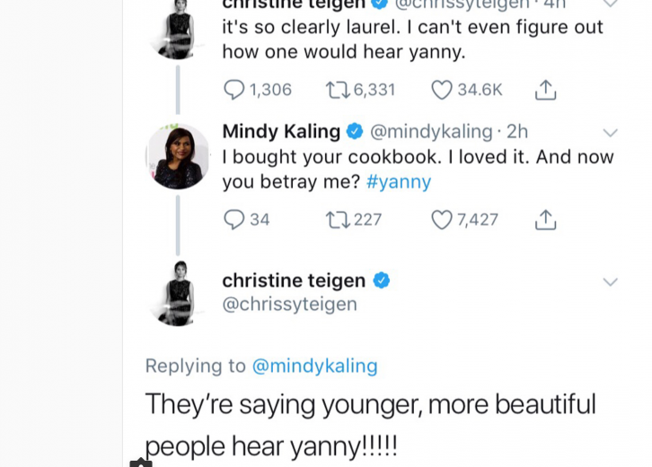The height and width of the screenshot is (467, 652).
Task: Open @mindykaling link in Replying to line
Action: [x=314, y=366]
